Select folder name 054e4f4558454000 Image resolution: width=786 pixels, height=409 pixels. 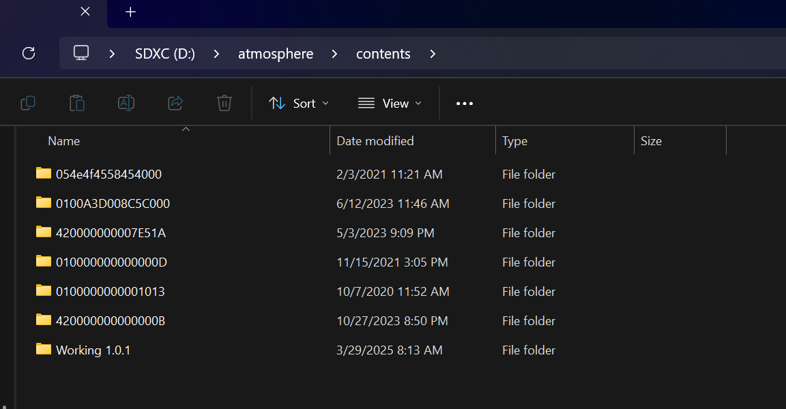[x=108, y=175]
